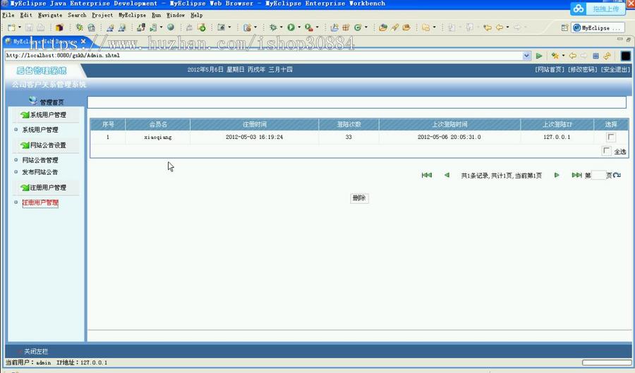Click the 3D package box toolbar icon
The width and height of the screenshot is (635, 373).
click(x=59, y=27)
